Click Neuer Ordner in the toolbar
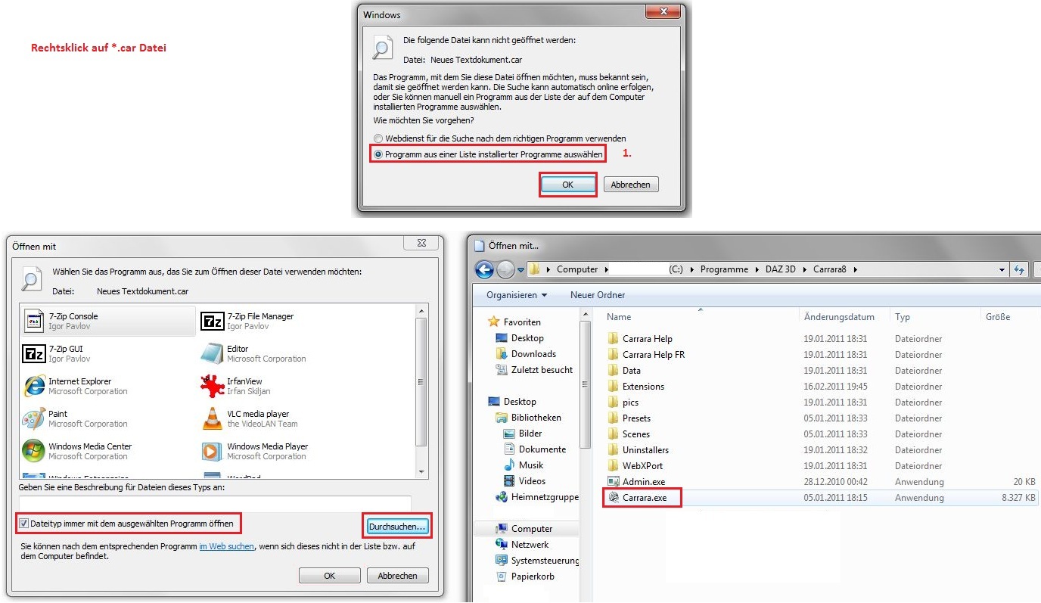Screen dimensions: 1041x603 tap(598, 295)
